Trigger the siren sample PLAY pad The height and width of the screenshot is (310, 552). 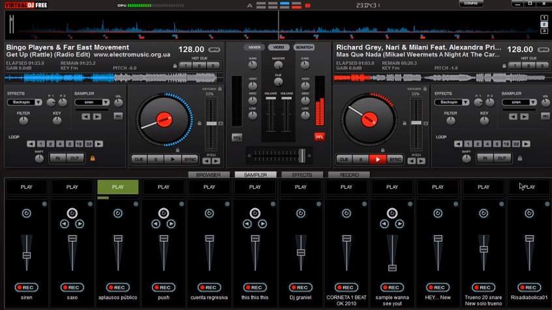pos(26,187)
